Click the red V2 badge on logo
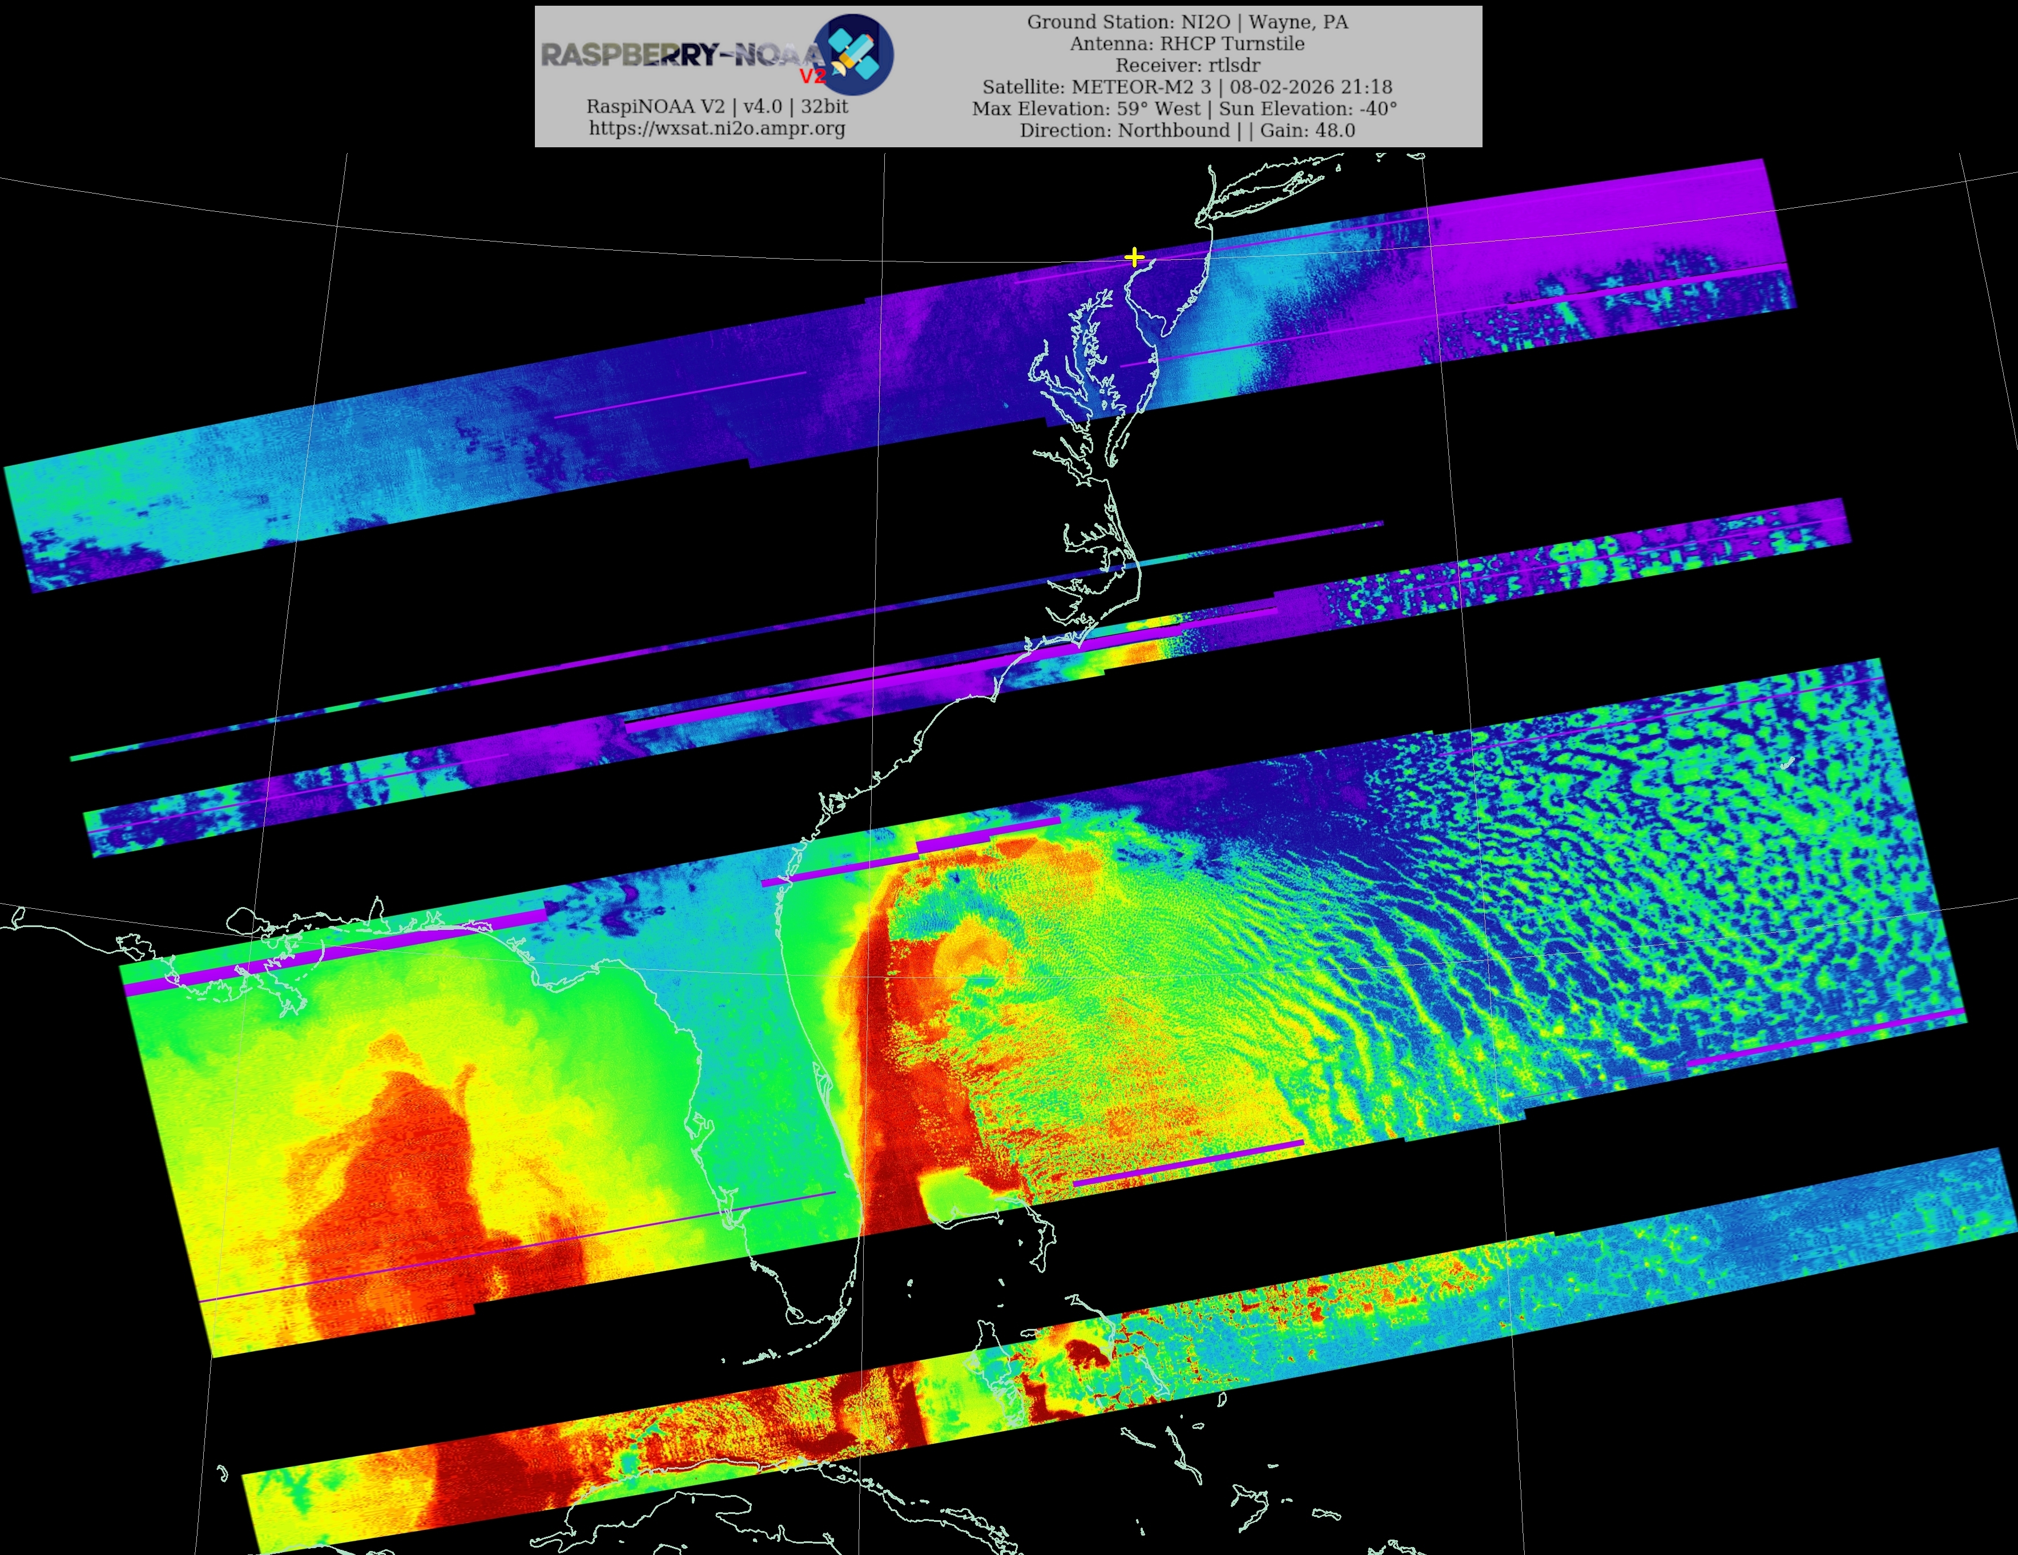The height and width of the screenshot is (1555, 2018). 812,76
